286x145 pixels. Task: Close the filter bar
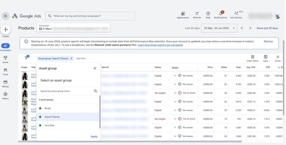[x=278, y=59]
